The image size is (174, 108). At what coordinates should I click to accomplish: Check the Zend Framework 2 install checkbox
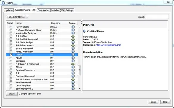pyautogui.click(x=11, y=89)
